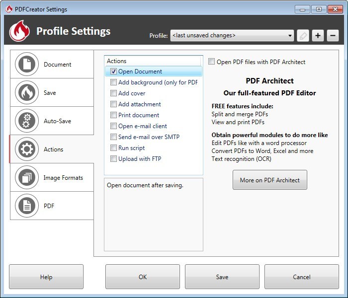Click the 'Open document after saving.' description
Viewport: 348px width, 298px height.
tap(145, 185)
